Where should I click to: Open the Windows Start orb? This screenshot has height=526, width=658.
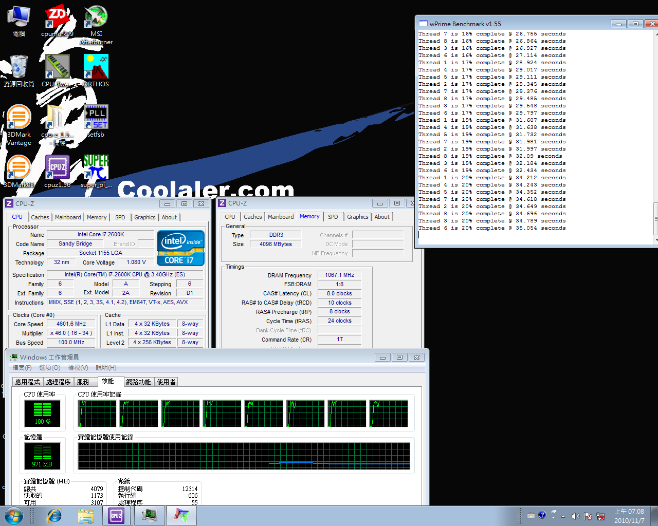click(14, 516)
